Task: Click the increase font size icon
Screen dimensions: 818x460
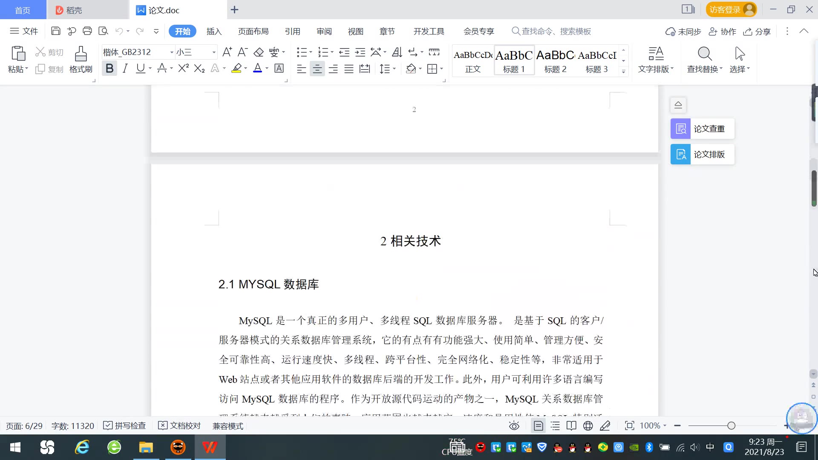Action: click(227, 52)
